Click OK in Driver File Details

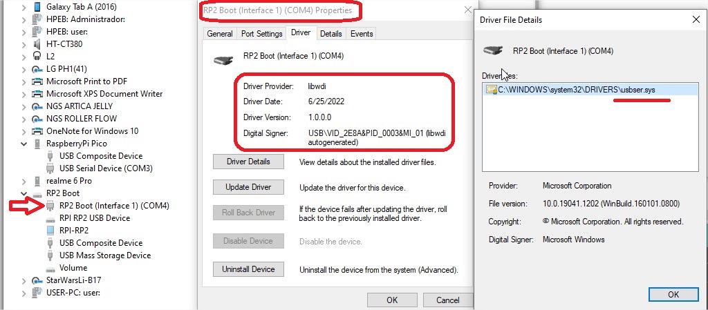click(673, 294)
